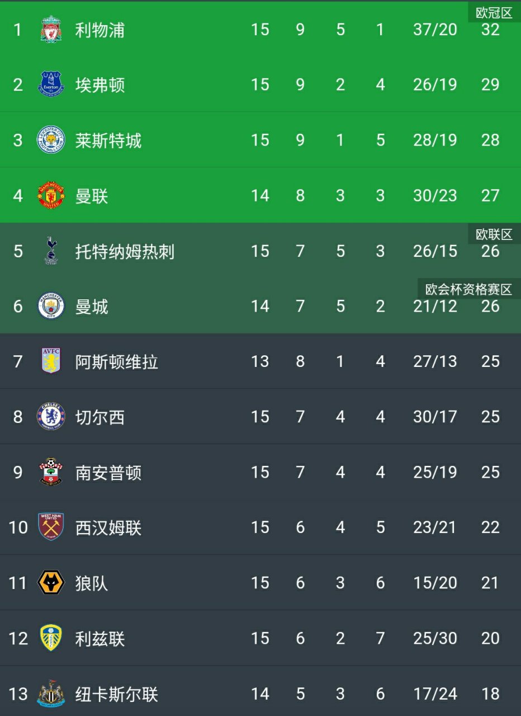Click the Tottenham Hotspur cockerel badge
Image resolution: width=521 pixels, height=716 pixels.
(x=51, y=251)
